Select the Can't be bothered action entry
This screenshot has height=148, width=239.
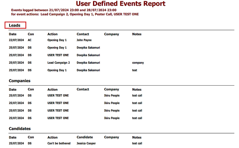tap(59, 143)
